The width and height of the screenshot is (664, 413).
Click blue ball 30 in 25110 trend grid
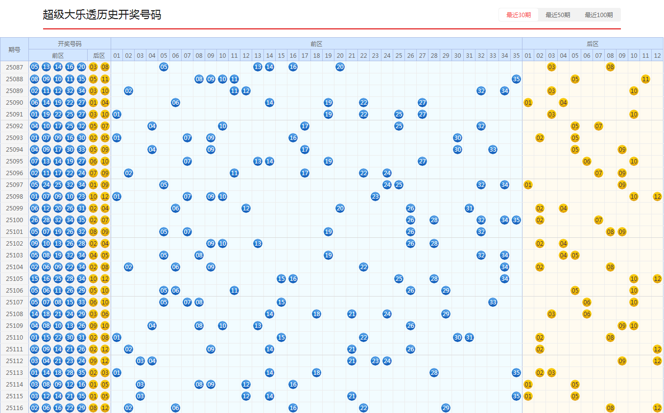[x=457, y=337]
